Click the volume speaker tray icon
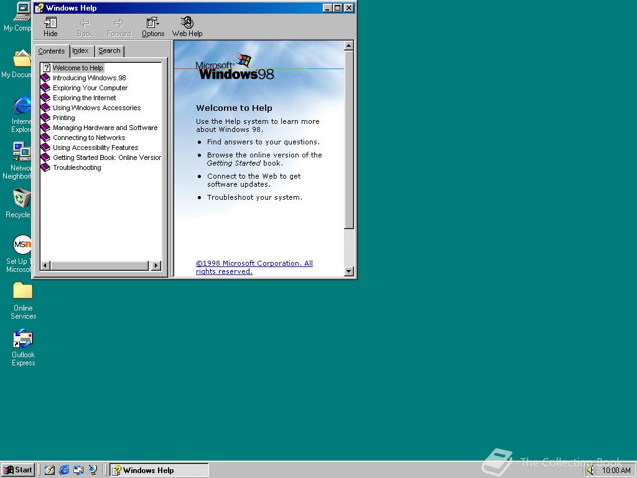This screenshot has width=637, height=478. [x=591, y=470]
